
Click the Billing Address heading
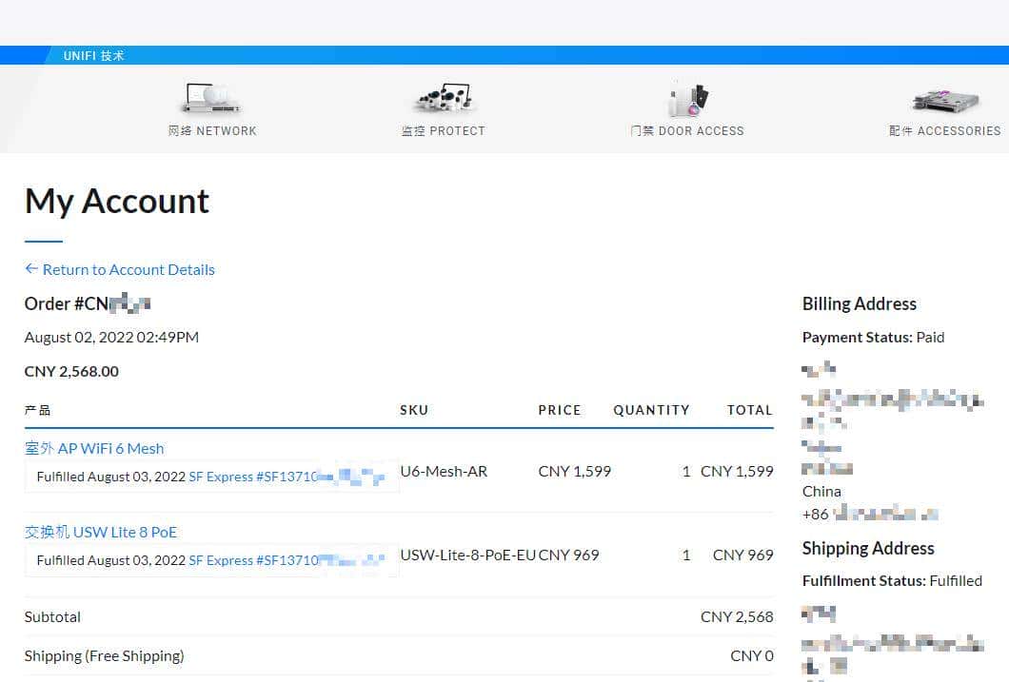pos(859,303)
